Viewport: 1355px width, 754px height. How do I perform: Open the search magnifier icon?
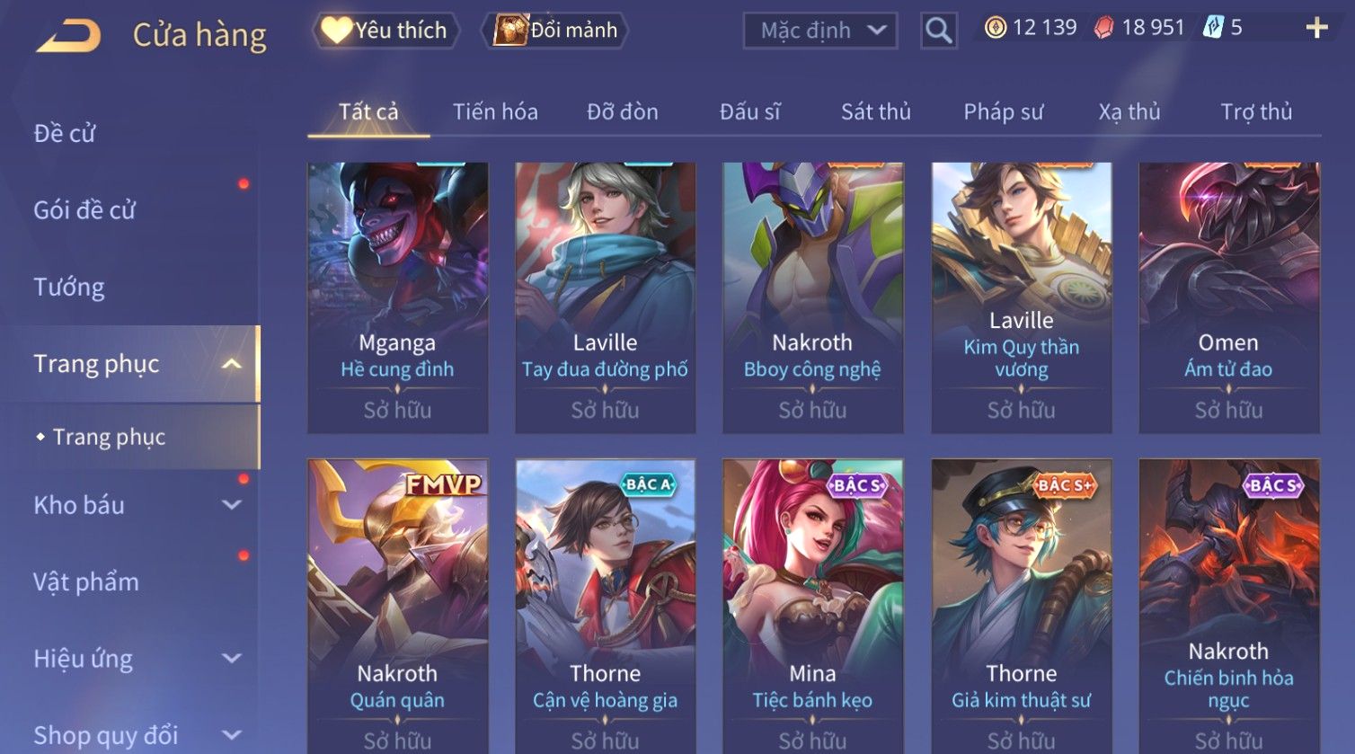(x=938, y=31)
